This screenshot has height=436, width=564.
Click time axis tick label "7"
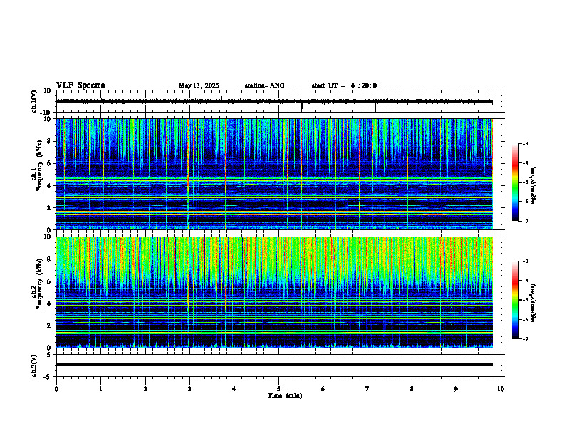point(367,389)
